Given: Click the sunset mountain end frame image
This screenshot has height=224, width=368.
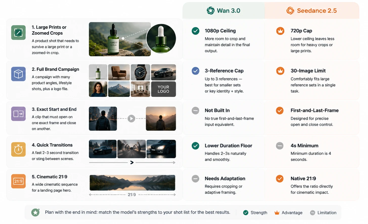Looking at the screenshot, I should click(161, 119).
